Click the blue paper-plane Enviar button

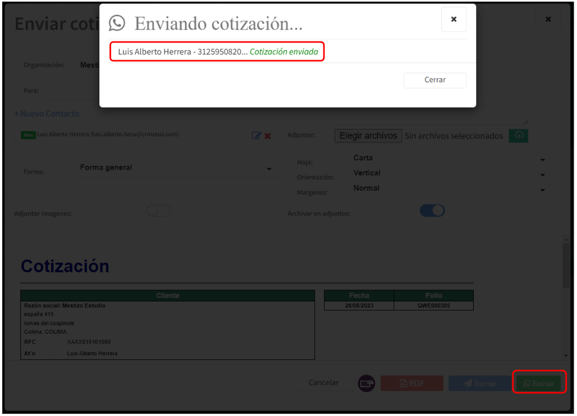(x=479, y=384)
